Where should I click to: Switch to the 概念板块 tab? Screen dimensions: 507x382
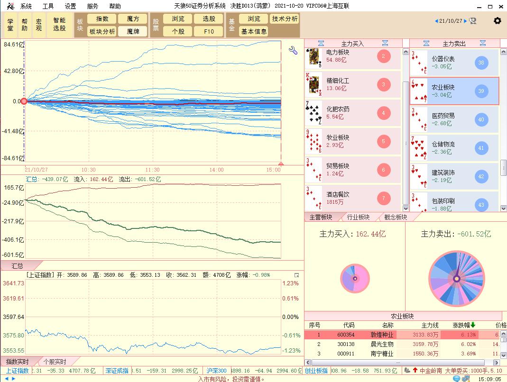point(396,217)
